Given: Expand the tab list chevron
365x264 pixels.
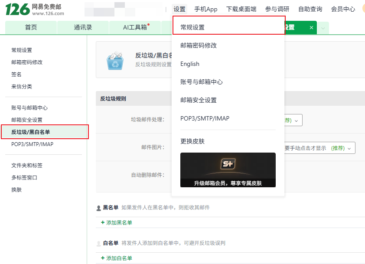Looking at the screenshot, I should 323,28.
